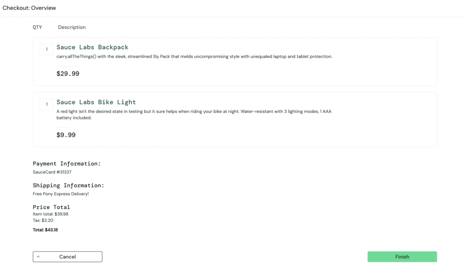Click the backpack description text
The image size is (463, 276).
pyautogui.click(x=194, y=57)
